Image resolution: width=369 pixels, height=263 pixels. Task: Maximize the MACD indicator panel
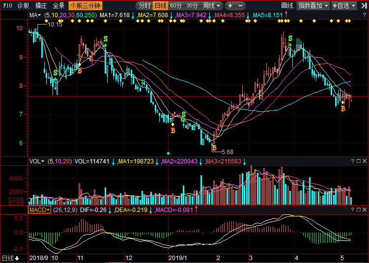[x=359, y=210]
